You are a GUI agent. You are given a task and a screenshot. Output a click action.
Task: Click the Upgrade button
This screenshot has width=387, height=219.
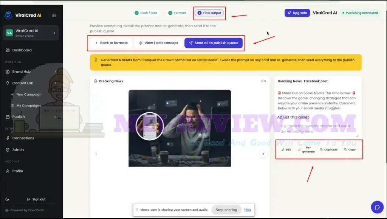(297, 13)
